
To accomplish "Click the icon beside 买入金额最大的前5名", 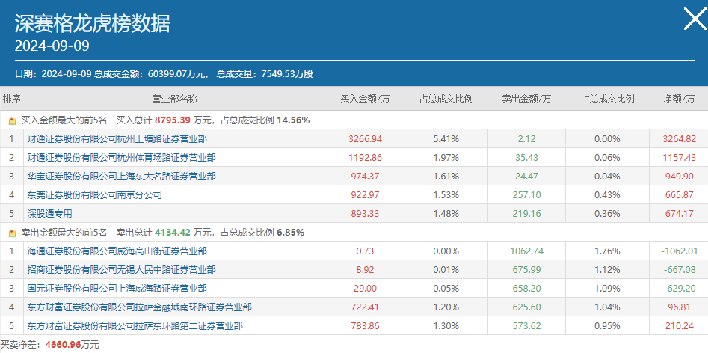I will [12, 121].
